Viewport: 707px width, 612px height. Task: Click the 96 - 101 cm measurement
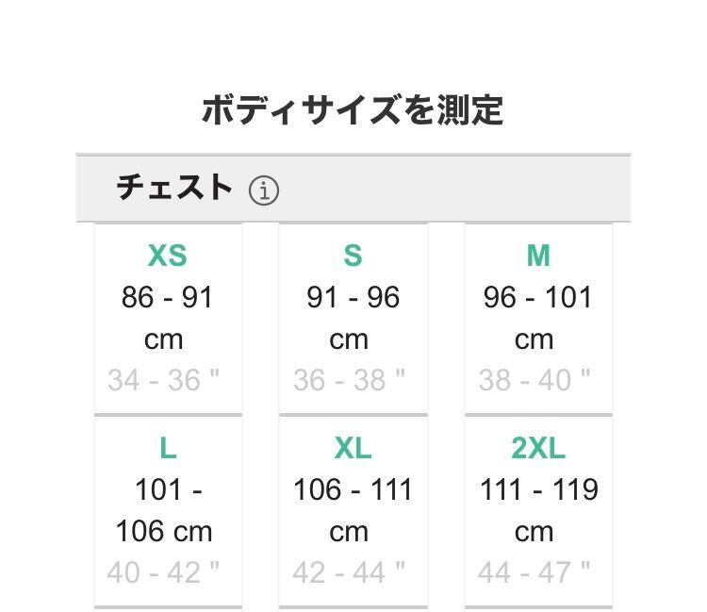[x=537, y=318]
